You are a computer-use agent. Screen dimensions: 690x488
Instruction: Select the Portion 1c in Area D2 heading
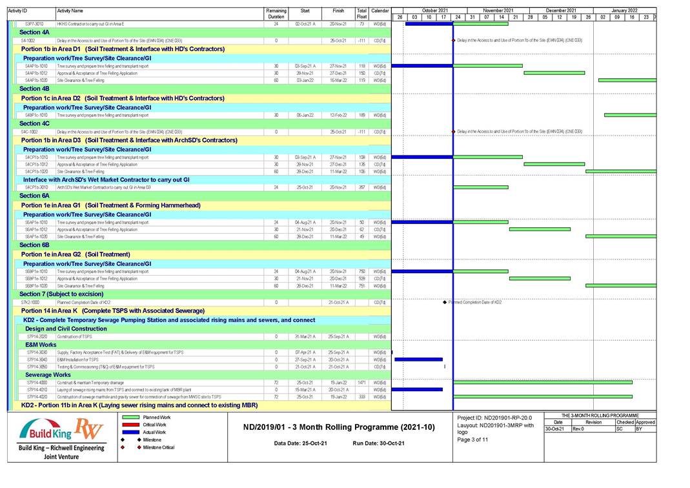click(123, 98)
